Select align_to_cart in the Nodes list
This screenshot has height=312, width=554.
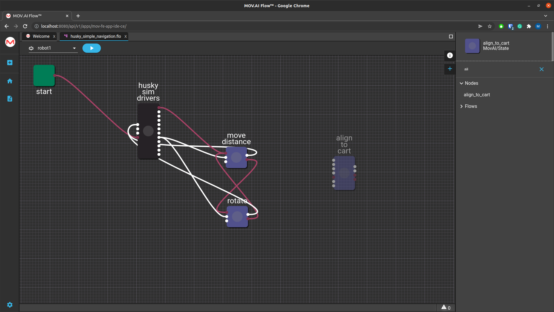point(476,95)
